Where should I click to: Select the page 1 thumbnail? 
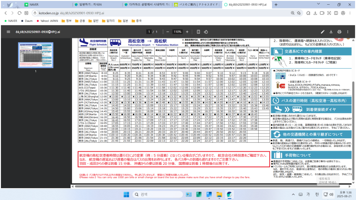tap(36, 55)
